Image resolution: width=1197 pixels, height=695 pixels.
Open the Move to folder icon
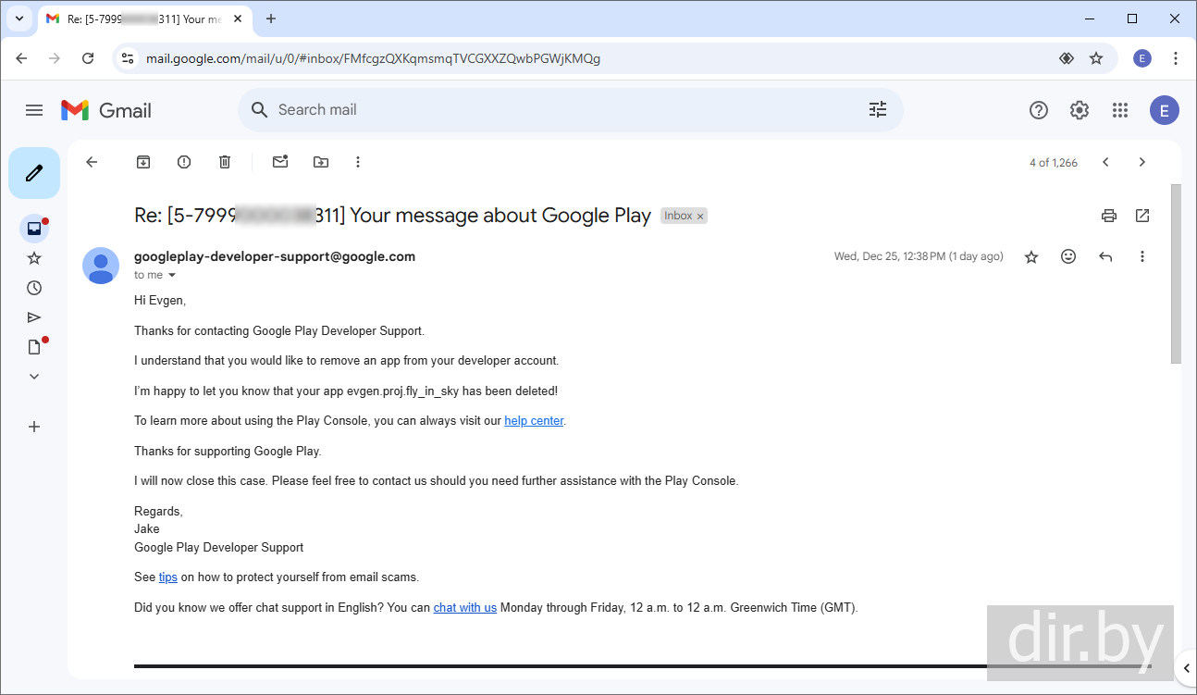[321, 162]
